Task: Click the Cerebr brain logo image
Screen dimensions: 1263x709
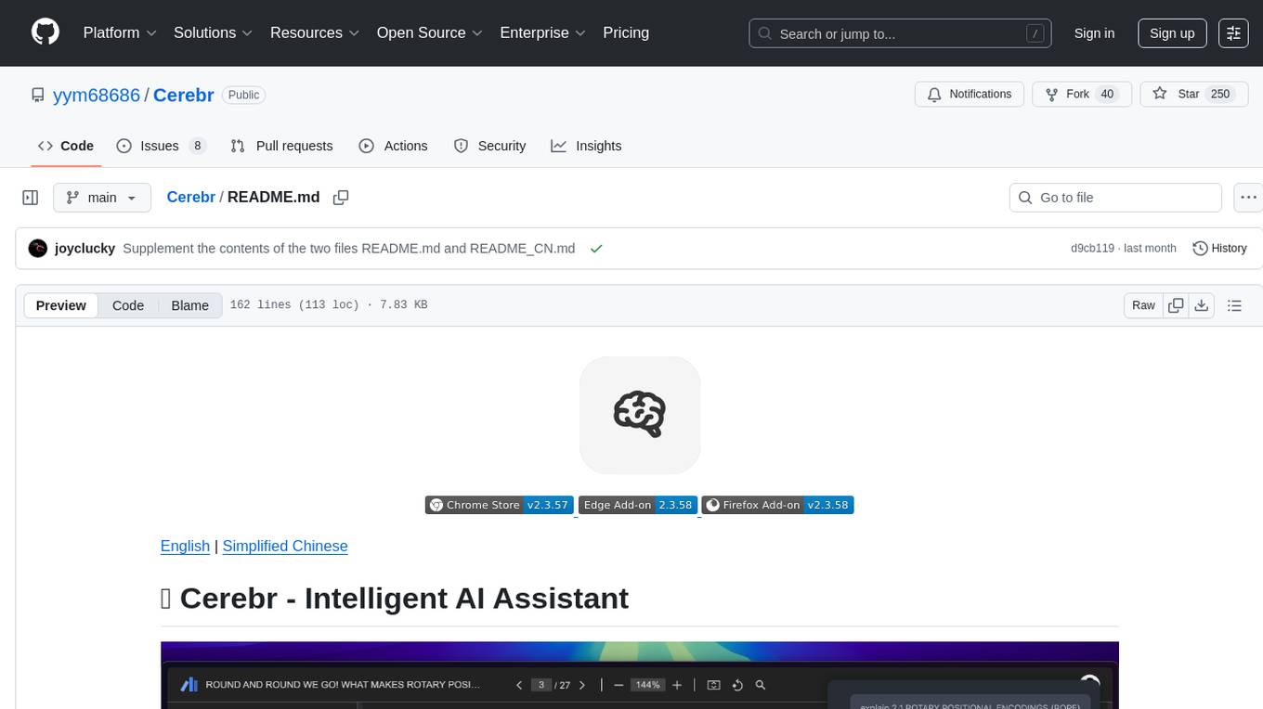Action: coord(640,415)
